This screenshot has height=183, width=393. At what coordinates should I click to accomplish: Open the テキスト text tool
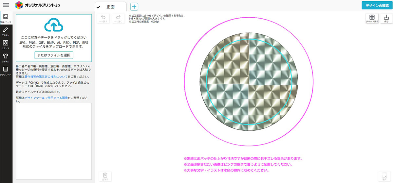[6, 32]
